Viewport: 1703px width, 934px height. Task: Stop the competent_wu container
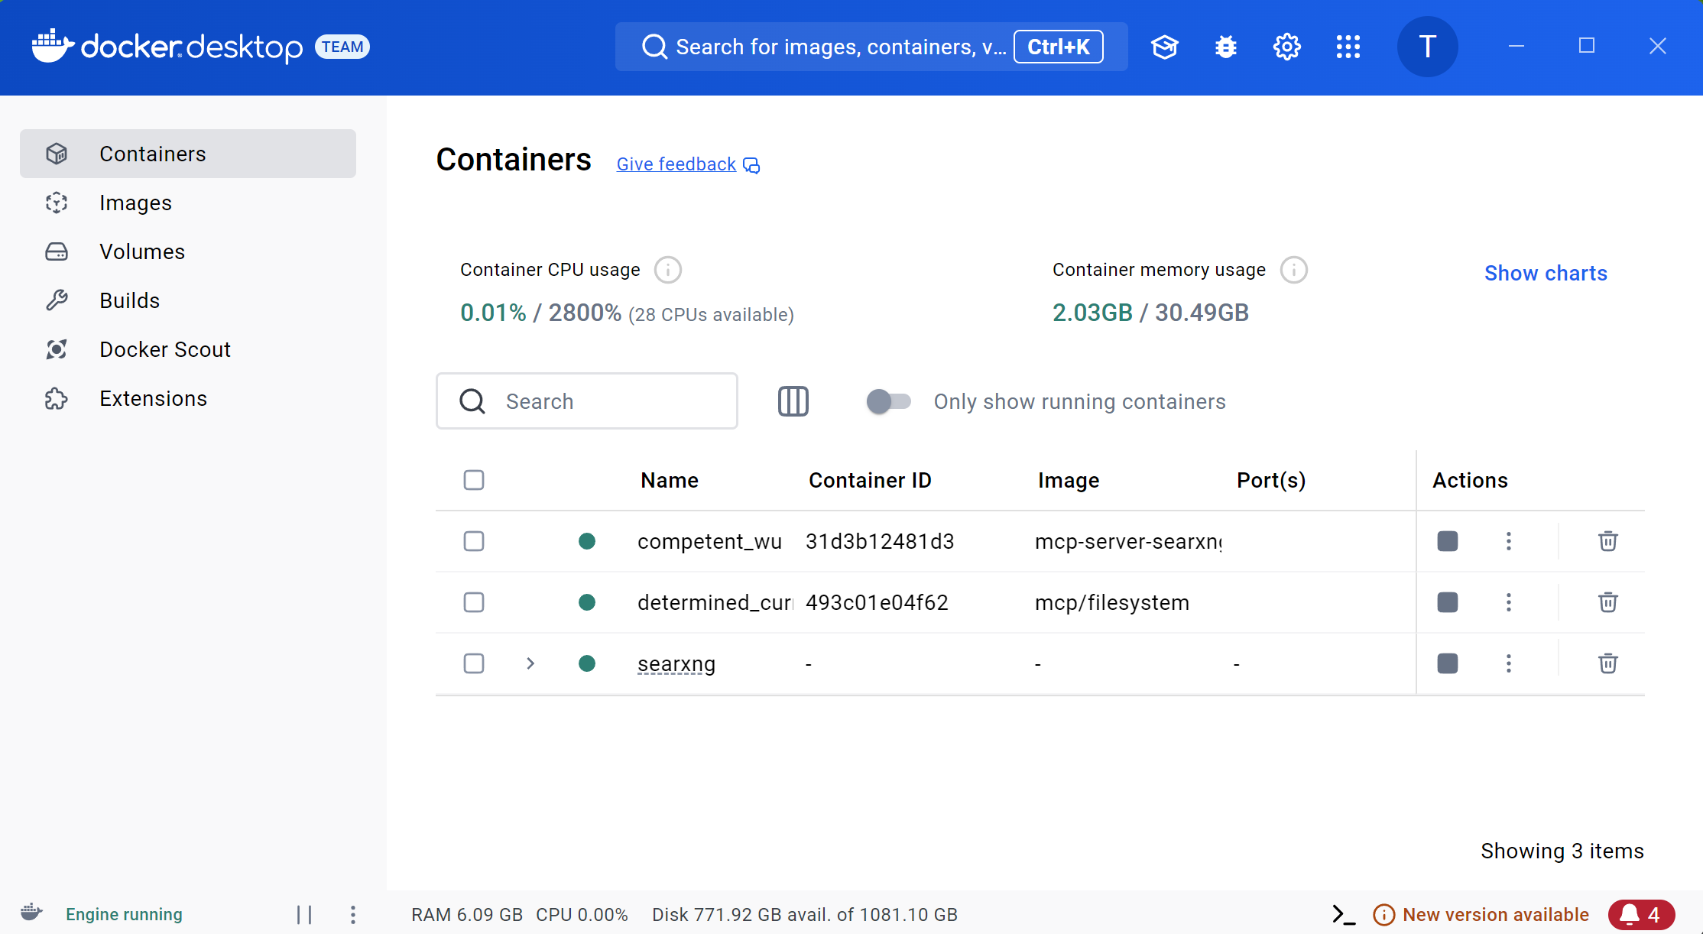(x=1447, y=541)
